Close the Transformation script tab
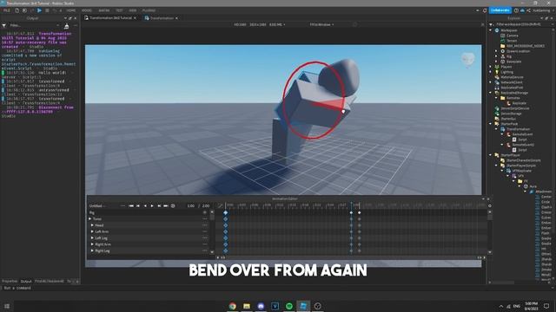This screenshot has height=312, width=556. click(x=176, y=18)
